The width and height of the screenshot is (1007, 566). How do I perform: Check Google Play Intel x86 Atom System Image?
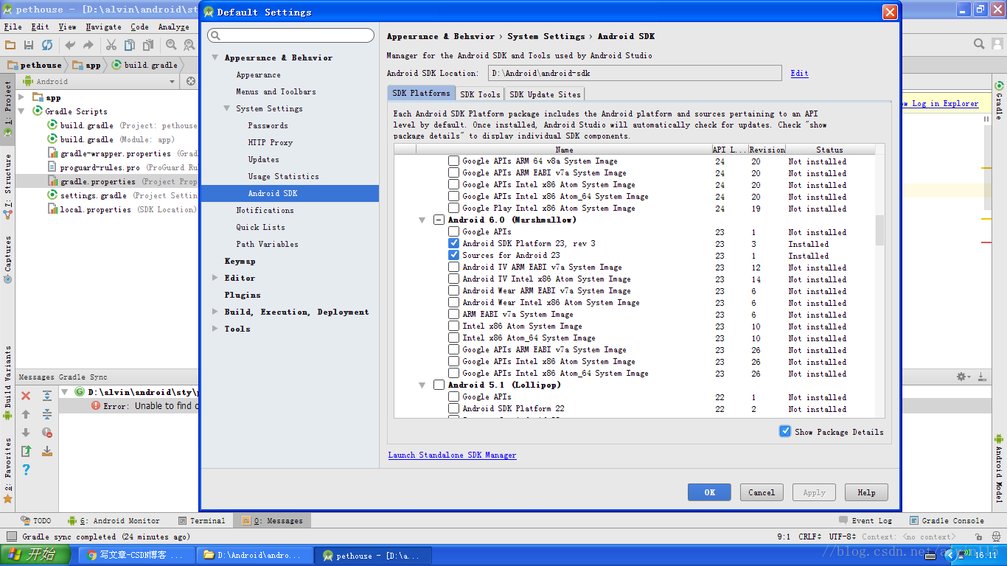click(454, 208)
